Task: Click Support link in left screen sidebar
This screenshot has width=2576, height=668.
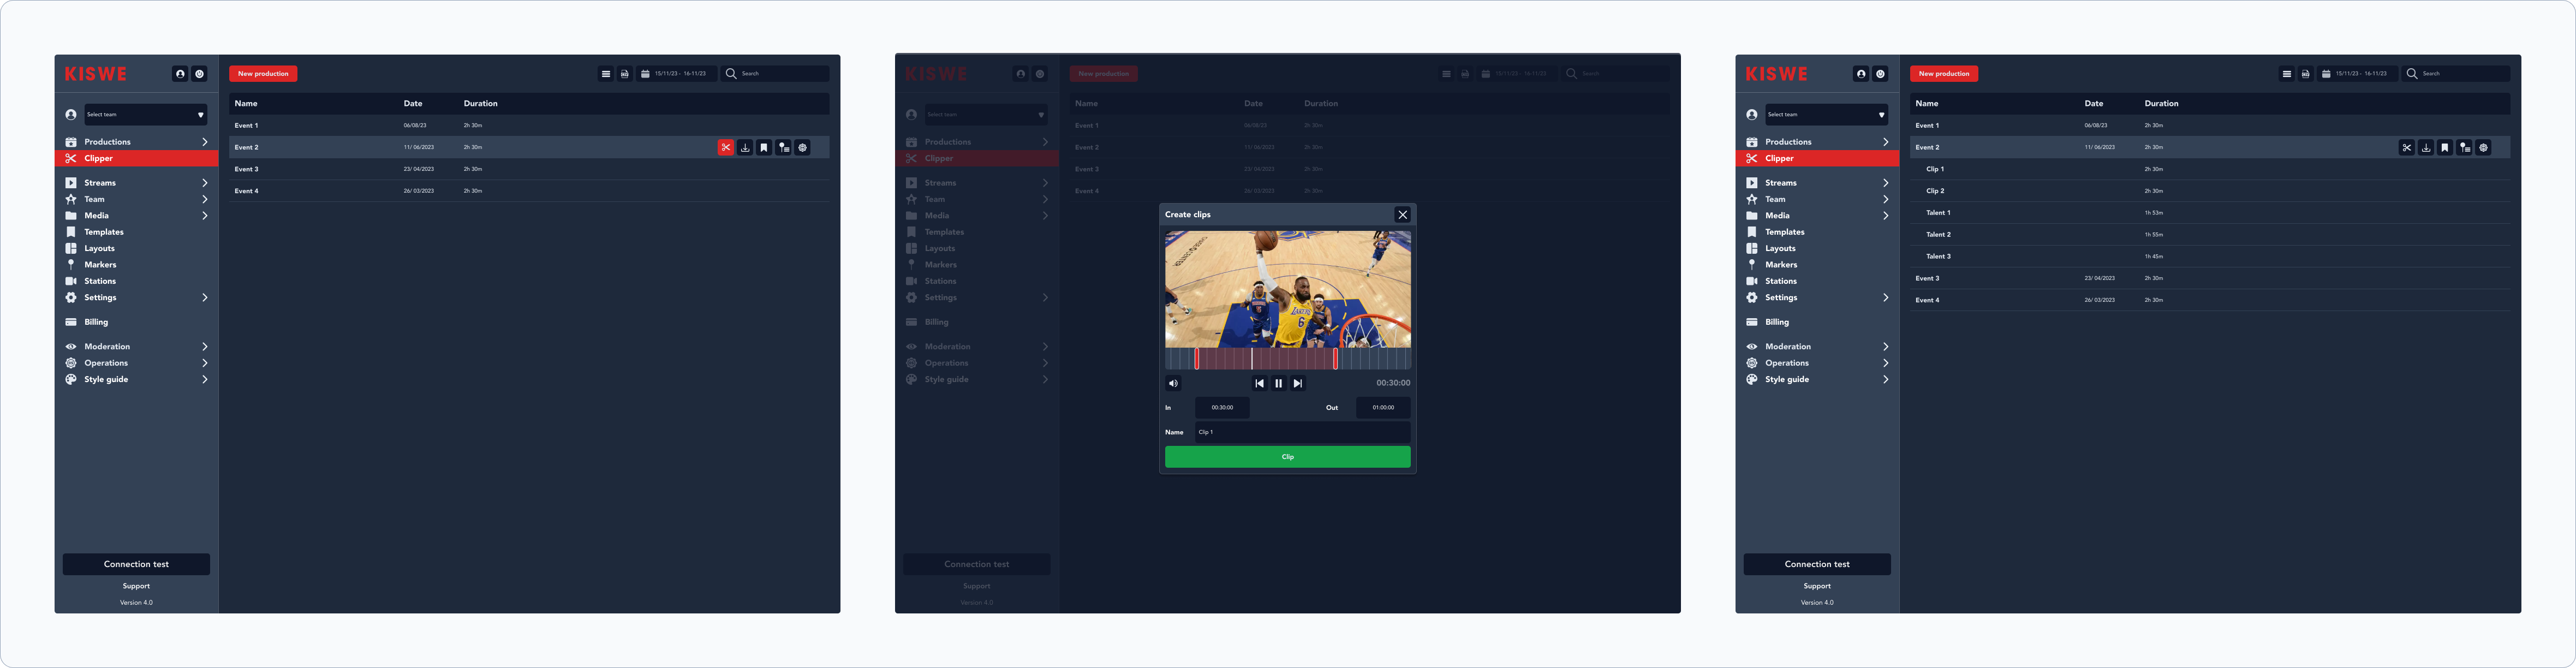Action: 137,586
